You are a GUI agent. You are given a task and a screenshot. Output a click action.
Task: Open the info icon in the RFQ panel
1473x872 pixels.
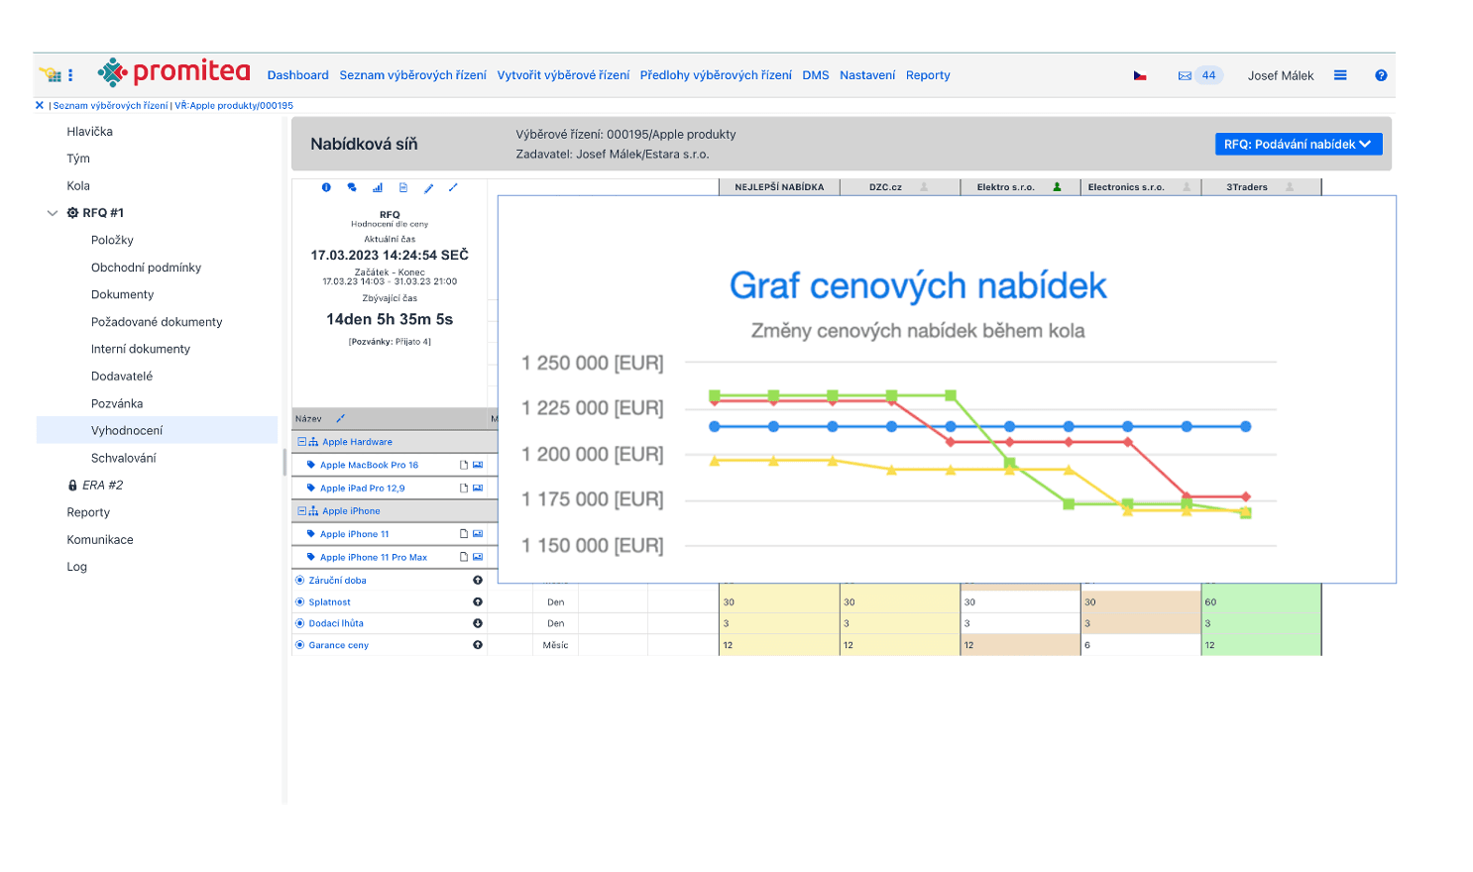tap(326, 187)
